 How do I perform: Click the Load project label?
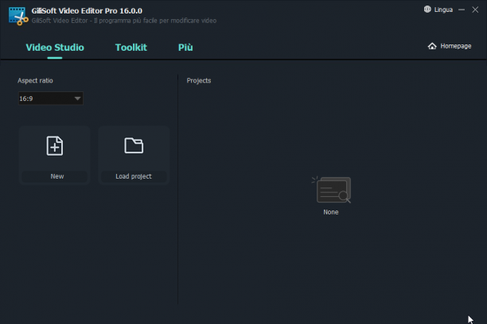tap(134, 176)
